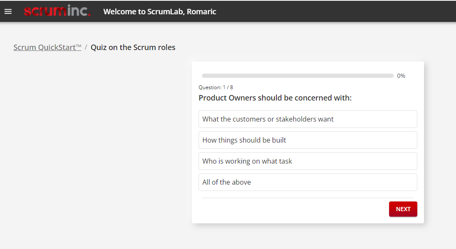Click the 0% progress label
456x249 pixels.
401,76
